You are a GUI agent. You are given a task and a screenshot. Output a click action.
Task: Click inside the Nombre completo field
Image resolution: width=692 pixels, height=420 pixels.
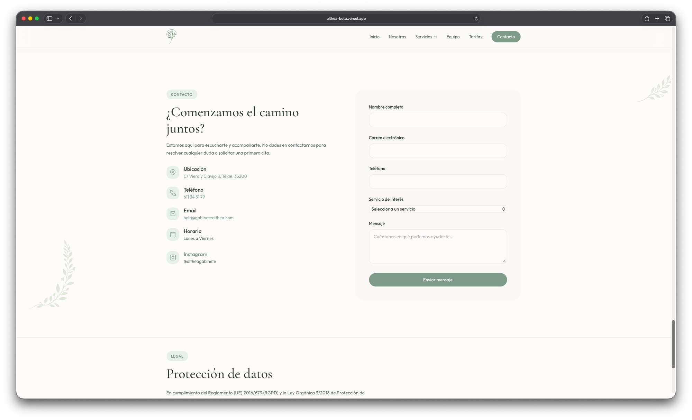pos(437,120)
